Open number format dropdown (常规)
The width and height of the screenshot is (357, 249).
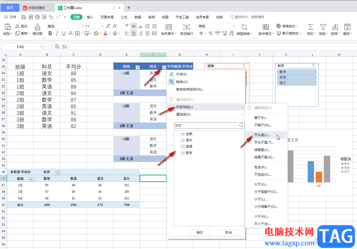233,26
